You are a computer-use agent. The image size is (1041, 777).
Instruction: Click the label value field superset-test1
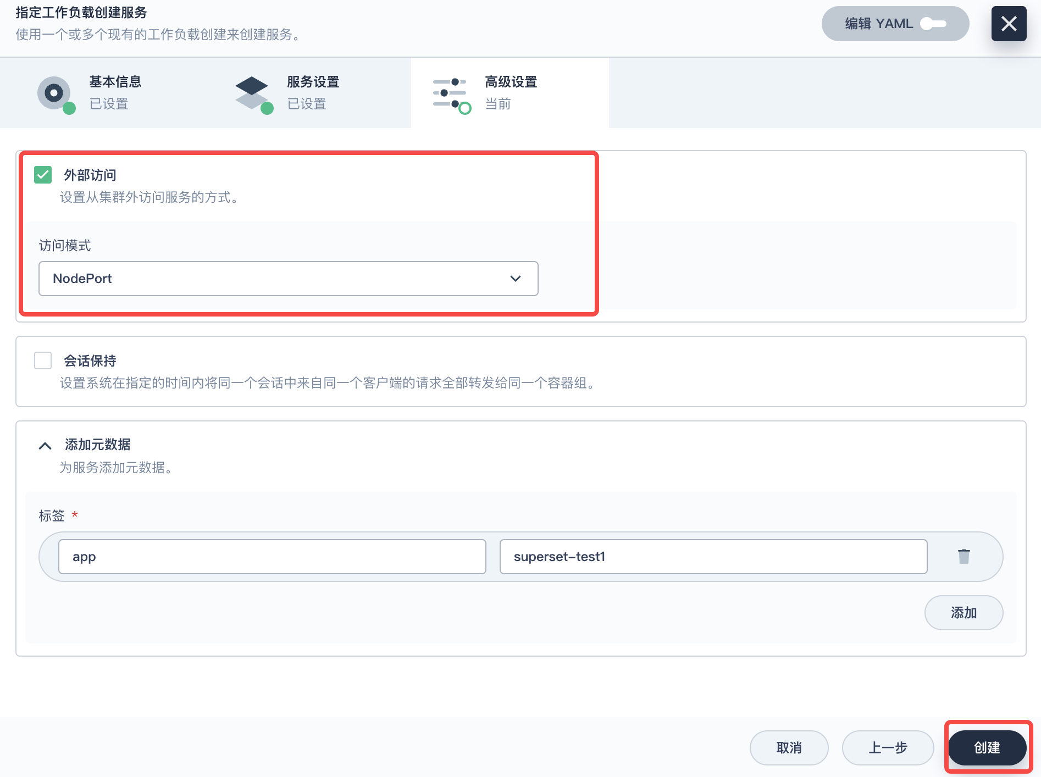click(x=713, y=557)
